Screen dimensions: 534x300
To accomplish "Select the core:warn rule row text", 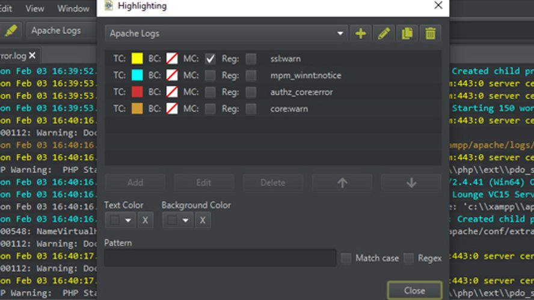I will [289, 109].
